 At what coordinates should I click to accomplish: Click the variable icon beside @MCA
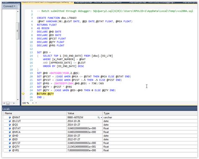tap(10, 132)
